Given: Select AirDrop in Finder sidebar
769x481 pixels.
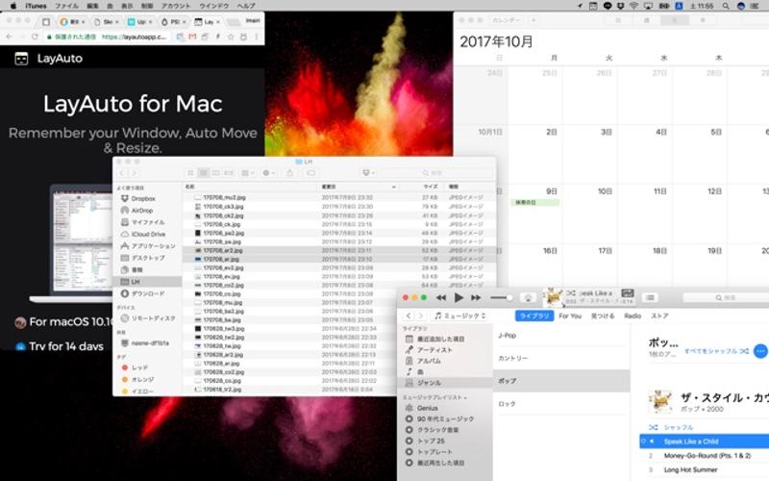Looking at the screenshot, I should [141, 210].
